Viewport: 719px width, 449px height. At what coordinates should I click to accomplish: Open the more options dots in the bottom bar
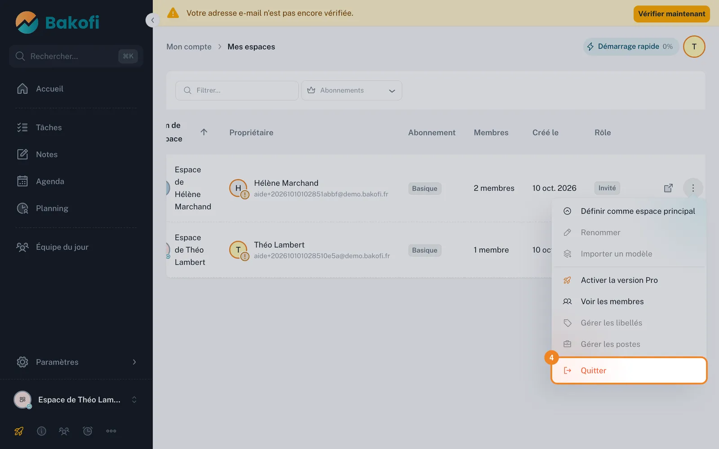click(x=111, y=431)
